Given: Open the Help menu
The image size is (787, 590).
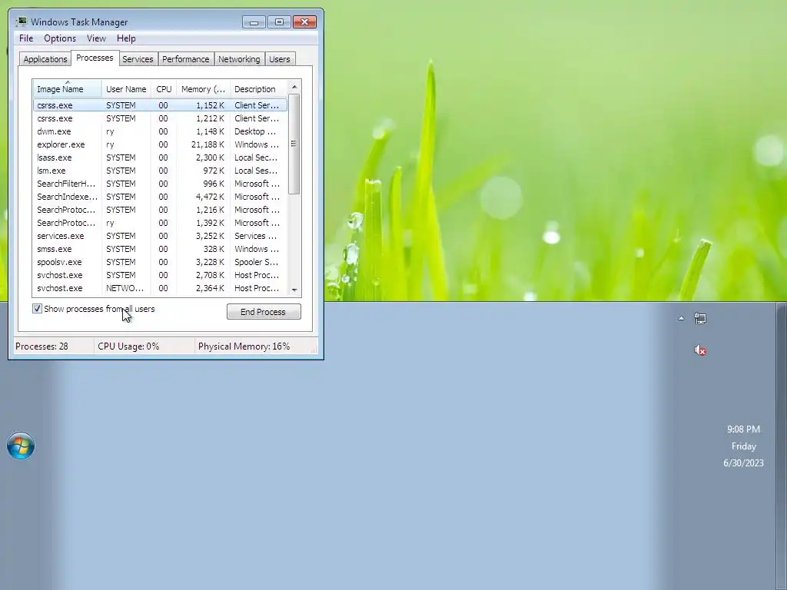Looking at the screenshot, I should tap(126, 38).
